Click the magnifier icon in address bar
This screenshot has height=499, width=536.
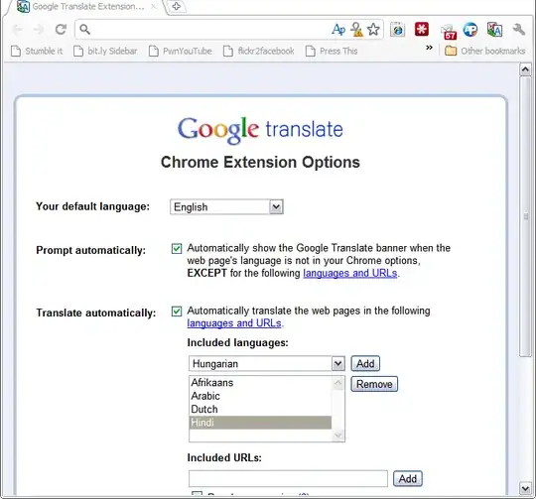(84, 30)
